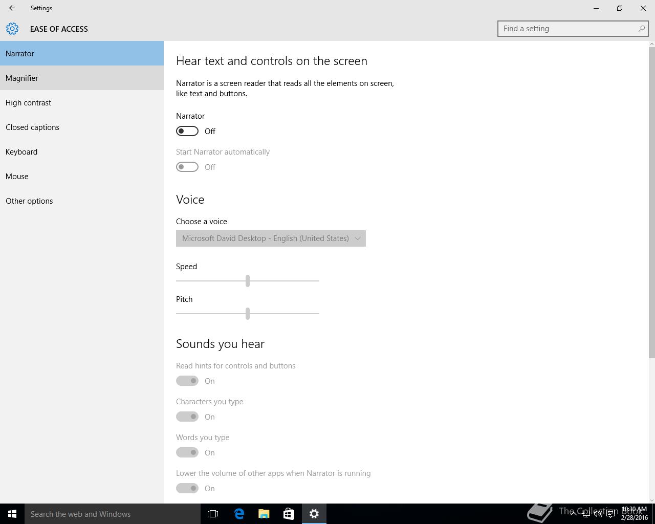Click the Speed slider thumb
655x524 pixels.
pos(248,280)
